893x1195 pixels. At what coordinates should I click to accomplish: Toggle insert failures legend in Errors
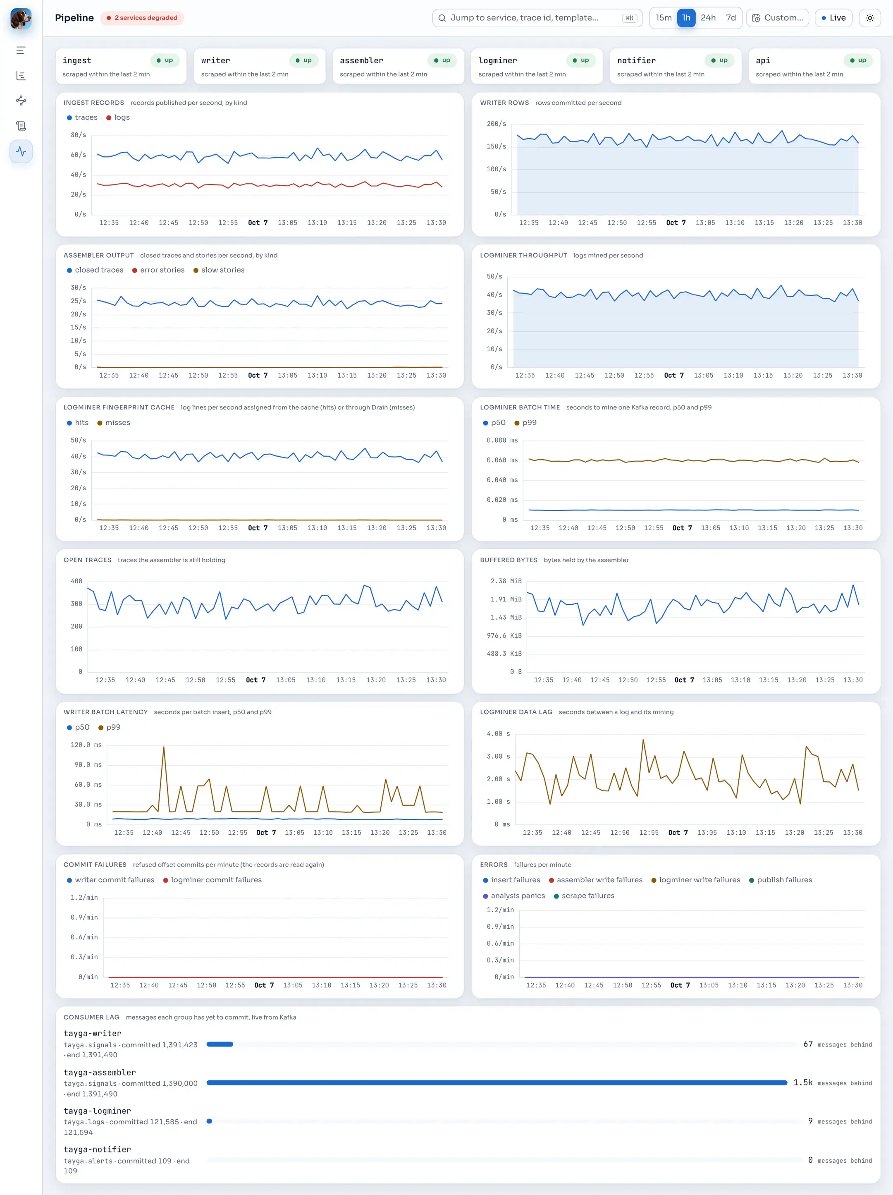point(511,880)
